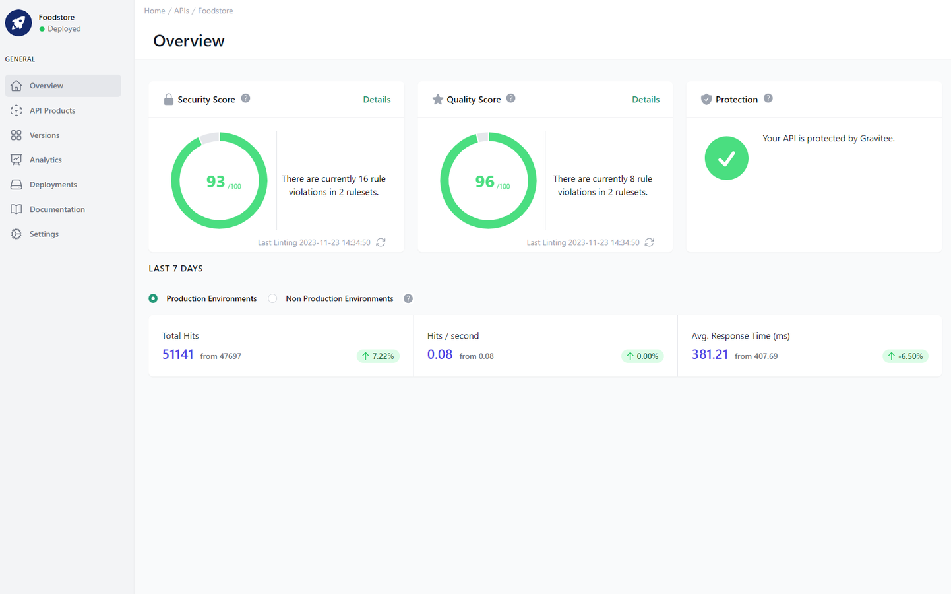This screenshot has height=594, width=951.
Task: Click the Non Production Environments help icon
Action: point(408,298)
